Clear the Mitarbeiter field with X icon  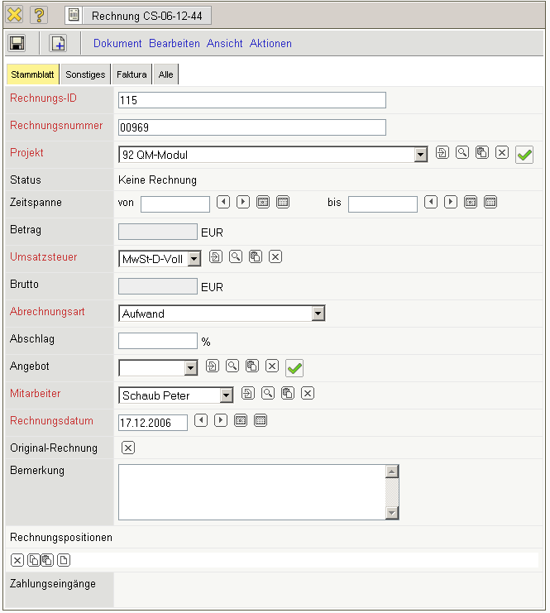point(308,394)
